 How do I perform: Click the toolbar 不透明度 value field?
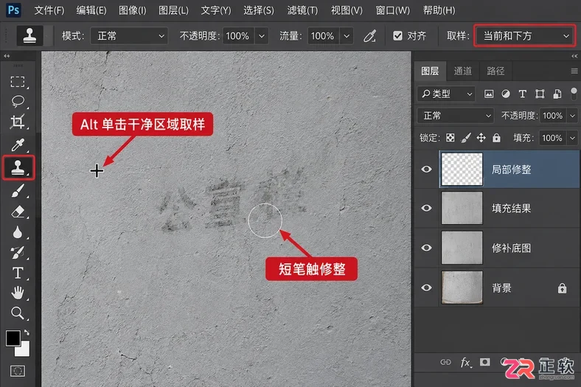coord(238,36)
